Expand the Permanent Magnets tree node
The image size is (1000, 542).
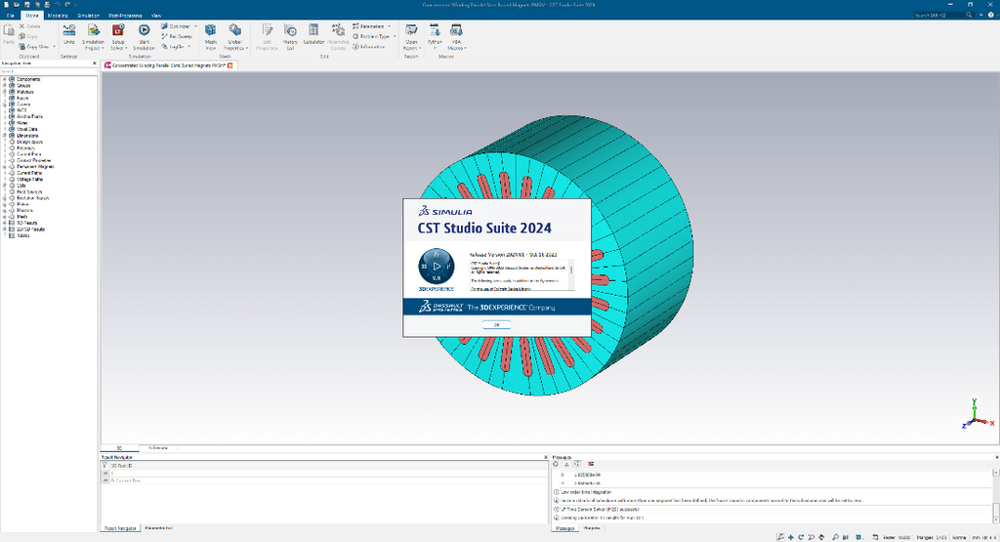pos(5,167)
